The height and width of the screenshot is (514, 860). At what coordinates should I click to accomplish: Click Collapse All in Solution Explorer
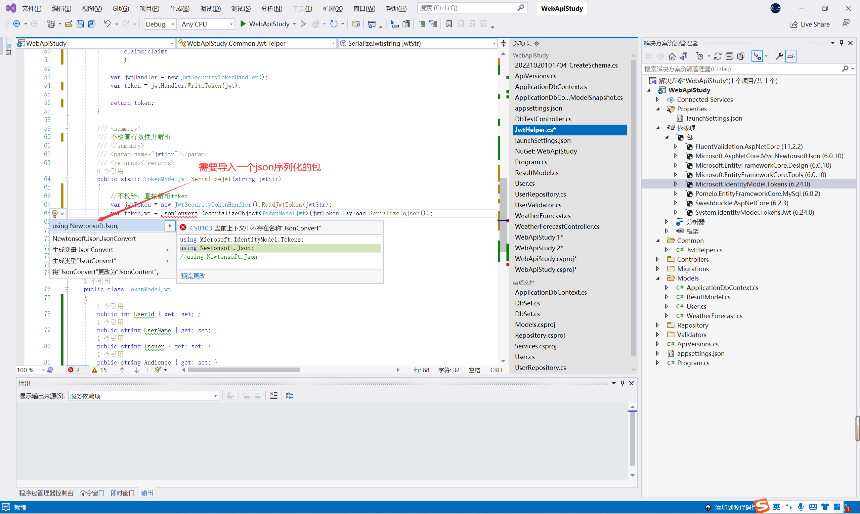tap(729, 56)
